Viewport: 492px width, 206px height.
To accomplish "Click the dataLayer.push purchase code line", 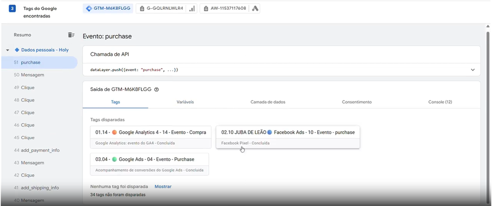I will point(134,70).
